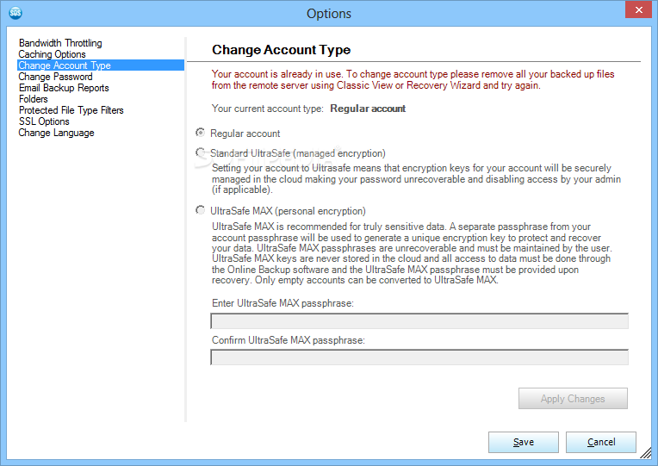The image size is (658, 466).
Task: Close the Options dialog window
Action: 638,9
